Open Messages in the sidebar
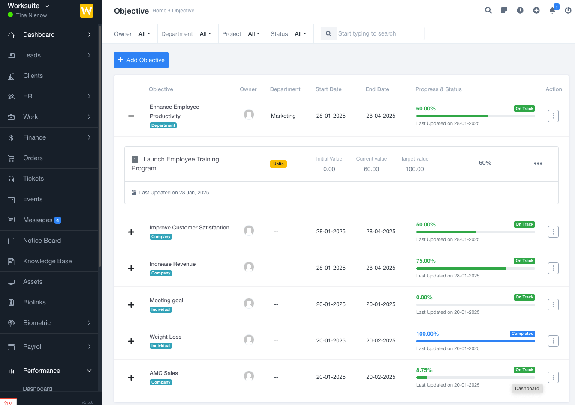Image resolution: width=575 pixels, height=405 pixels. (38, 220)
